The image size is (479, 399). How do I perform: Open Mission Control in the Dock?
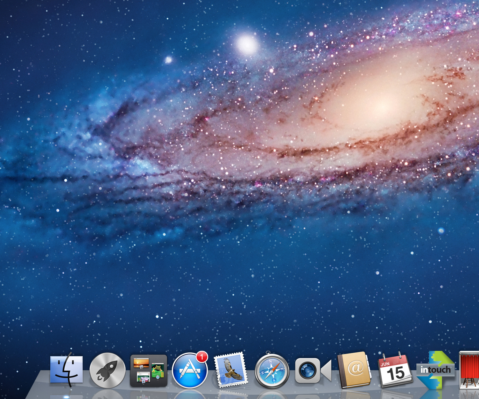[148, 371]
